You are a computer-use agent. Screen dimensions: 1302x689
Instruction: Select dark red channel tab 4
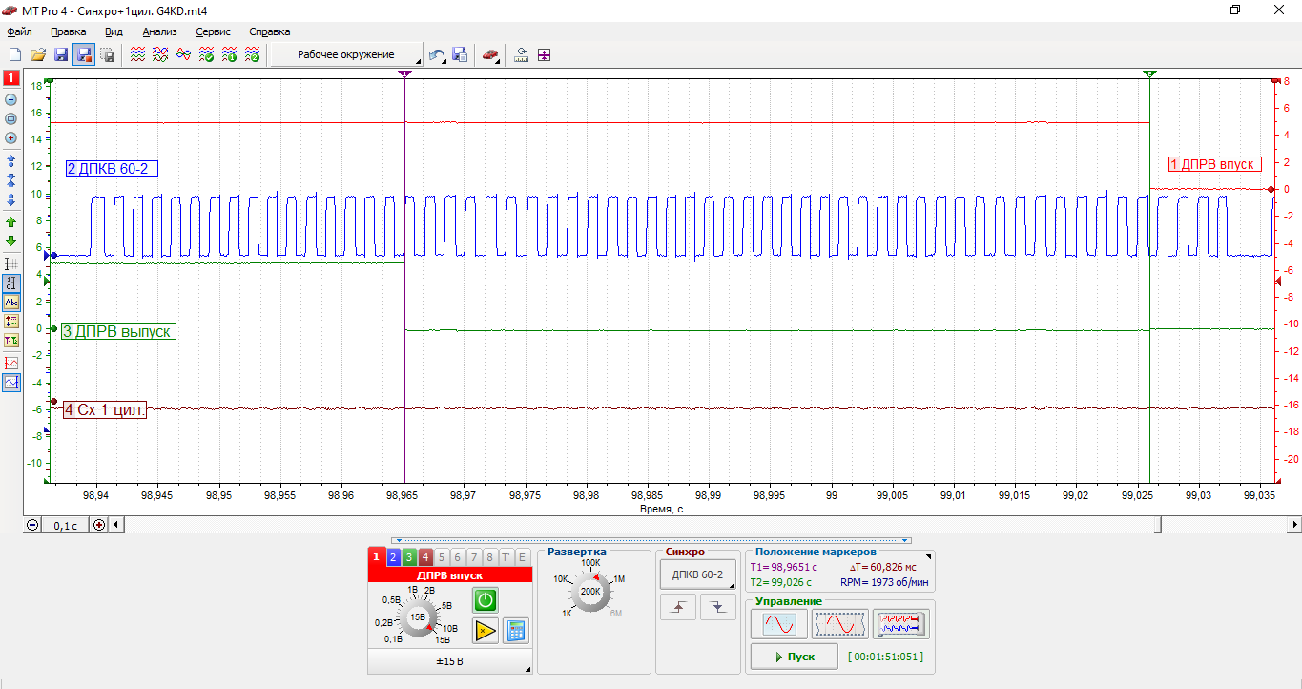point(425,557)
